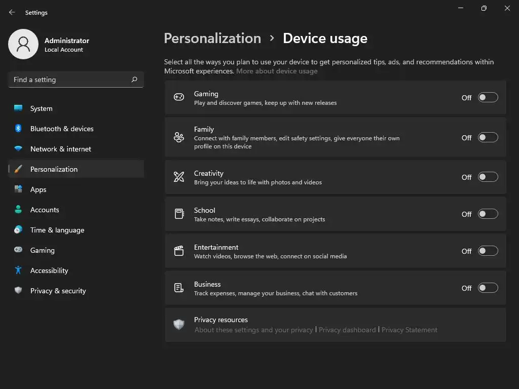This screenshot has width=519, height=389.
Task: Switch on the Creativity toggle
Action: (x=488, y=177)
